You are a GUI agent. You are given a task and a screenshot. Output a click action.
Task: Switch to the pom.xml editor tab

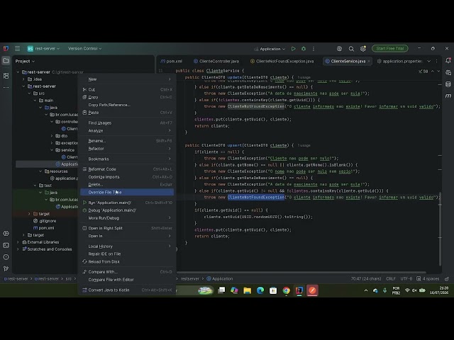click(172, 62)
